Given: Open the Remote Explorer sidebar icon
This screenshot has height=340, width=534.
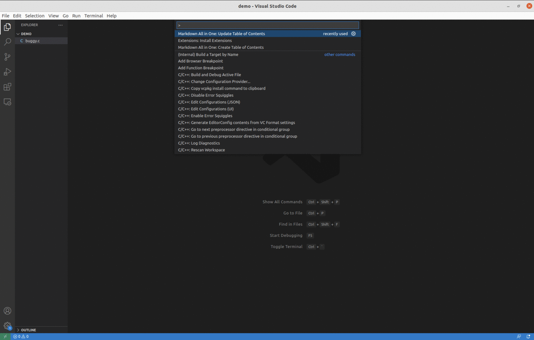Looking at the screenshot, I should click(x=7, y=102).
